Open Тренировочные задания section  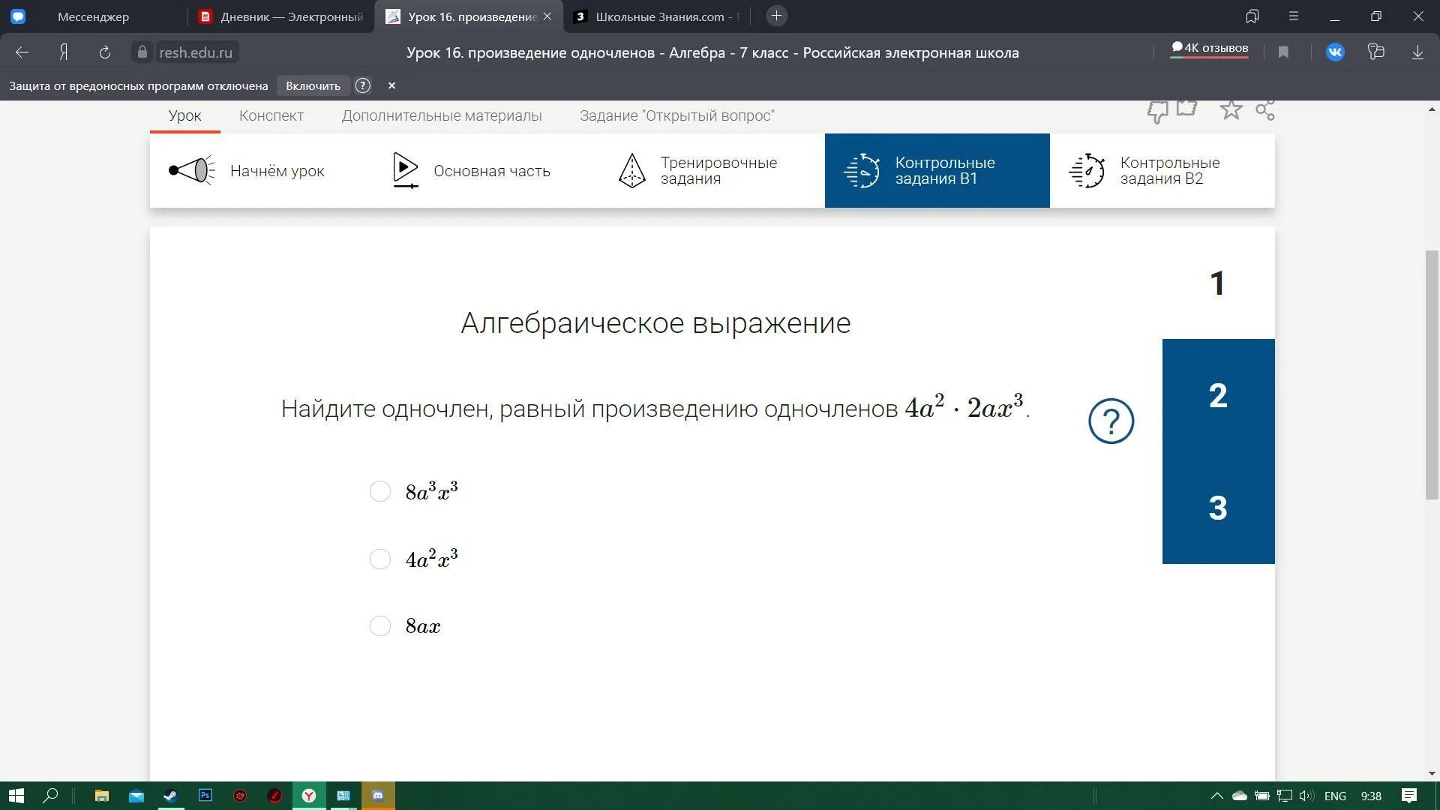pyautogui.click(x=697, y=171)
